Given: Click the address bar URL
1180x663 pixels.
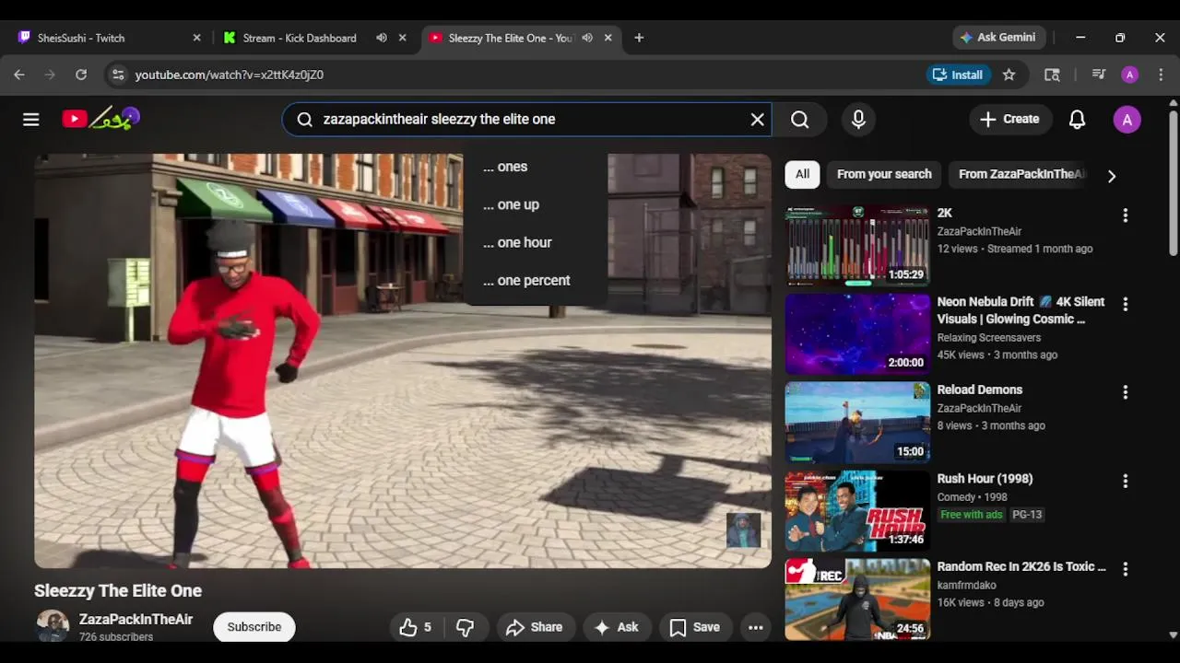Looking at the screenshot, I should pyautogui.click(x=230, y=75).
